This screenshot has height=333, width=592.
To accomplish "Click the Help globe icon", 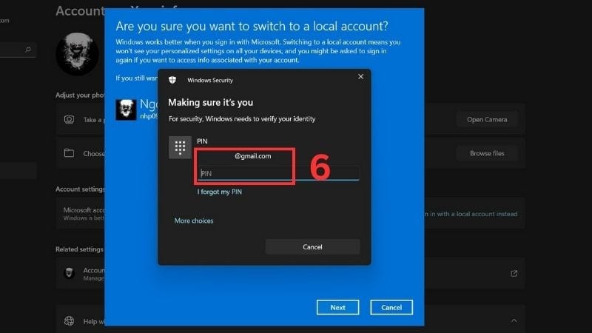I will coord(69,320).
